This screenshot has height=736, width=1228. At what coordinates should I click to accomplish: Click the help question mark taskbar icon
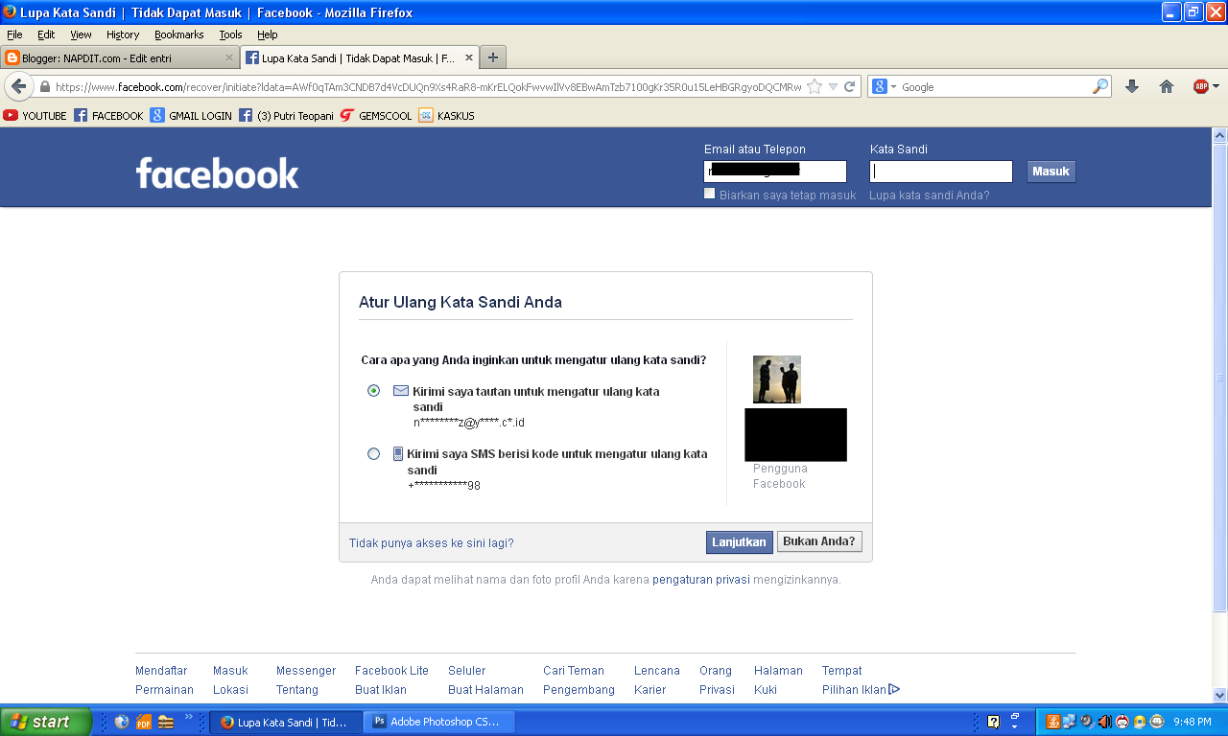[994, 722]
